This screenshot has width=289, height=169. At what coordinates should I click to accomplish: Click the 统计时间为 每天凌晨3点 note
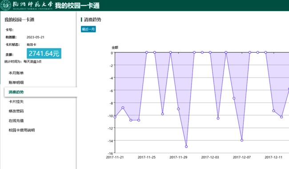23,62
